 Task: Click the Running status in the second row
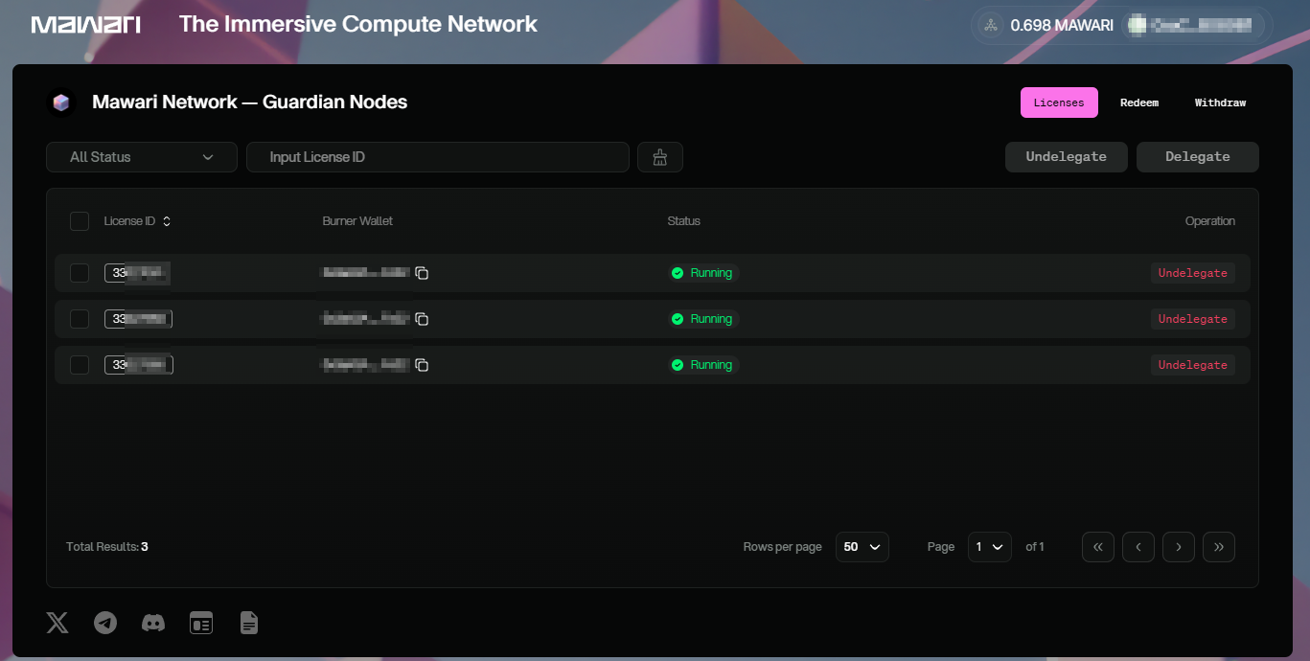coord(703,319)
